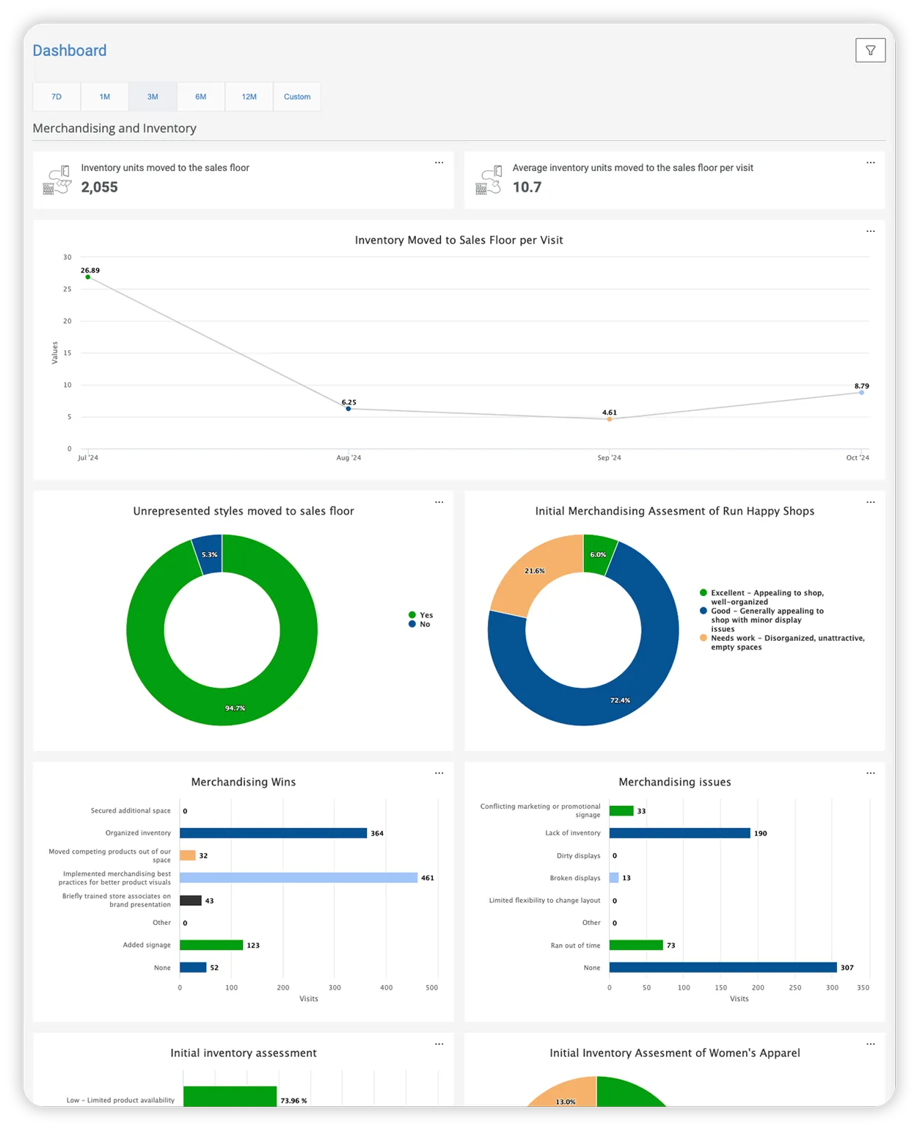Click the Aug '24 data point 6.25

click(348, 409)
